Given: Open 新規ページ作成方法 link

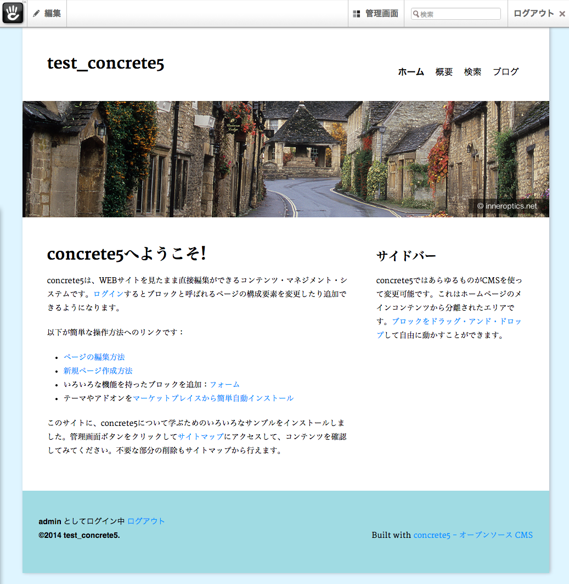Looking at the screenshot, I should click(x=98, y=370).
